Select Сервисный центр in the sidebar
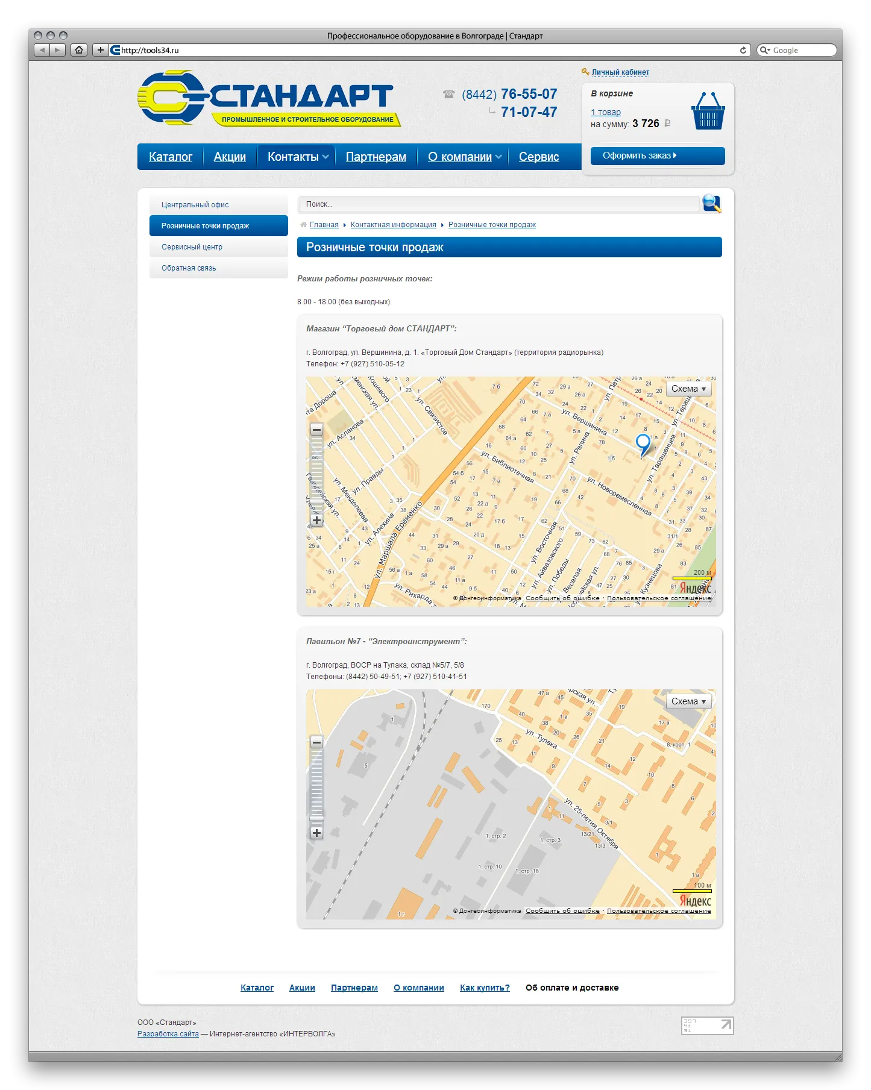Image resolution: width=871 pixels, height=1090 pixels. click(219, 247)
